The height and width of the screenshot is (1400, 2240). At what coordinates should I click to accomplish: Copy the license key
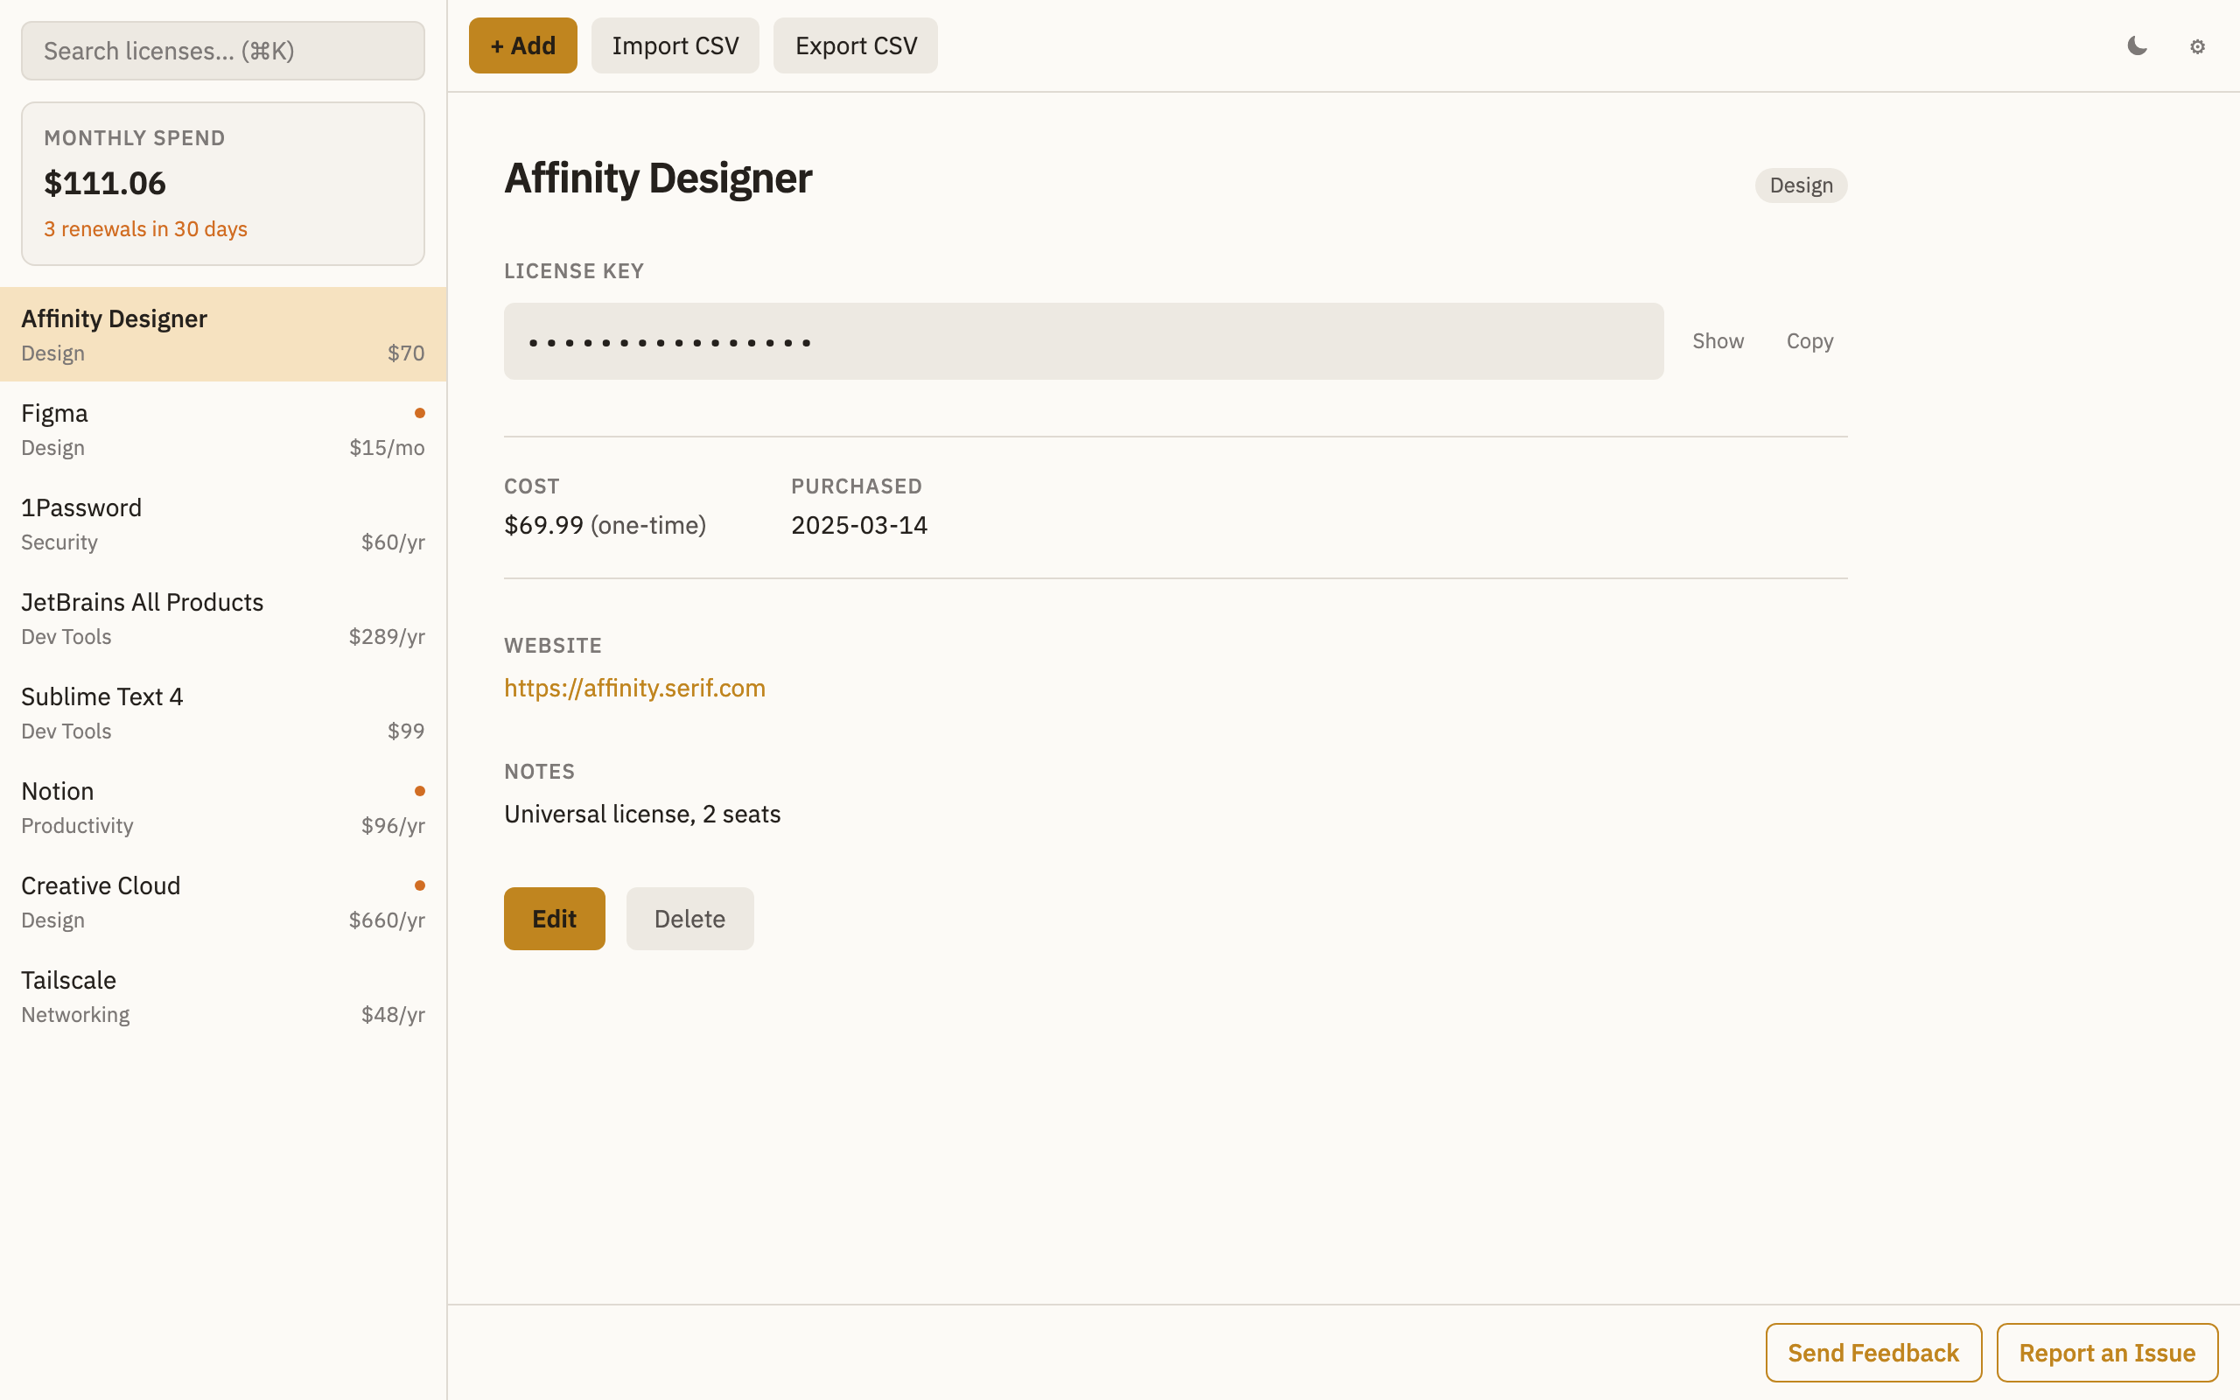tap(1809, 340)
